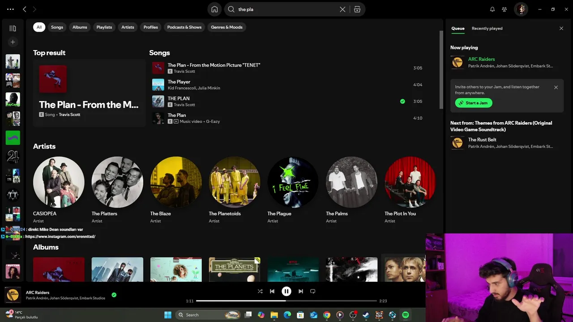Open Google Chrome from taskbar
This screenshot has width=573, height=322.
point(327,315)
